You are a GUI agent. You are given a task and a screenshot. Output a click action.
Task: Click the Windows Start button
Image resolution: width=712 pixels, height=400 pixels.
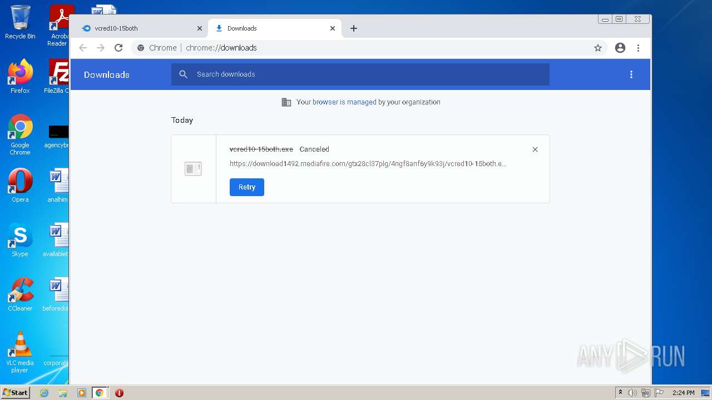(16, 393)
